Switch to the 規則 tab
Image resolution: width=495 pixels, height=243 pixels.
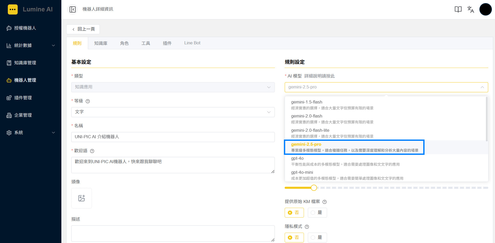[x=77, y=43]
